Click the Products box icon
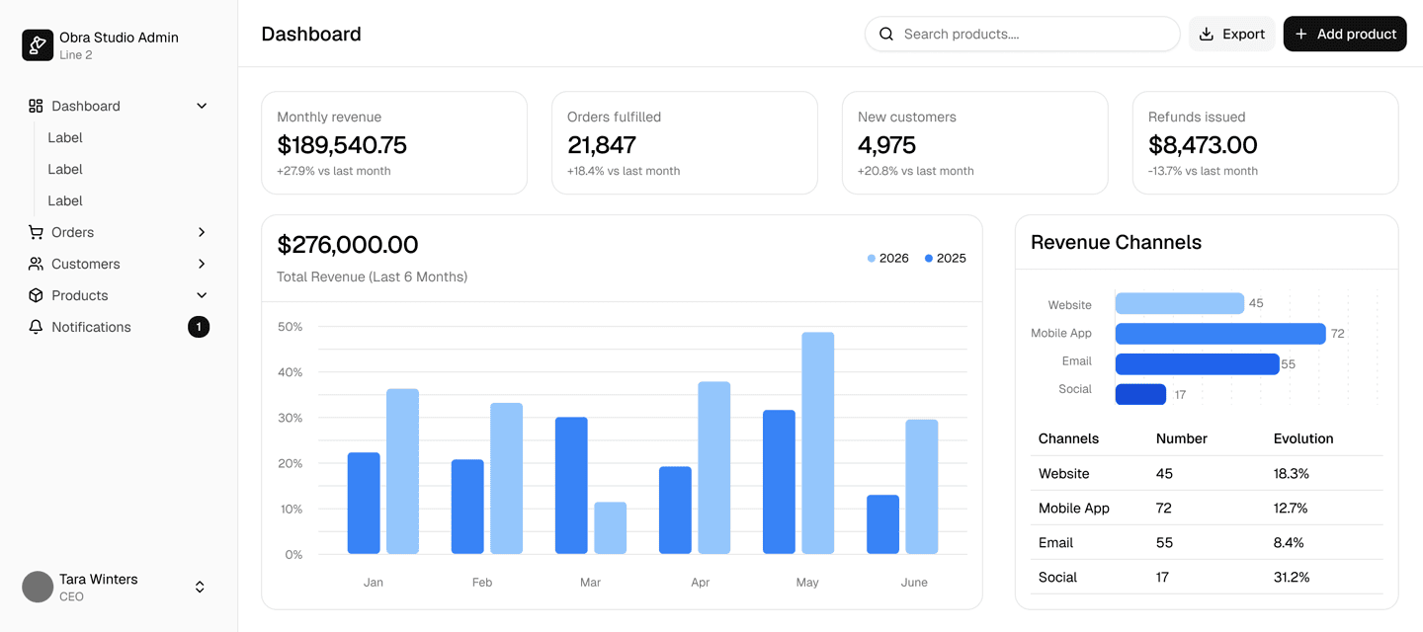Image resolution: width=1423 pixels, height=632 pixels. pyautogui.click(x=36, y=295)
